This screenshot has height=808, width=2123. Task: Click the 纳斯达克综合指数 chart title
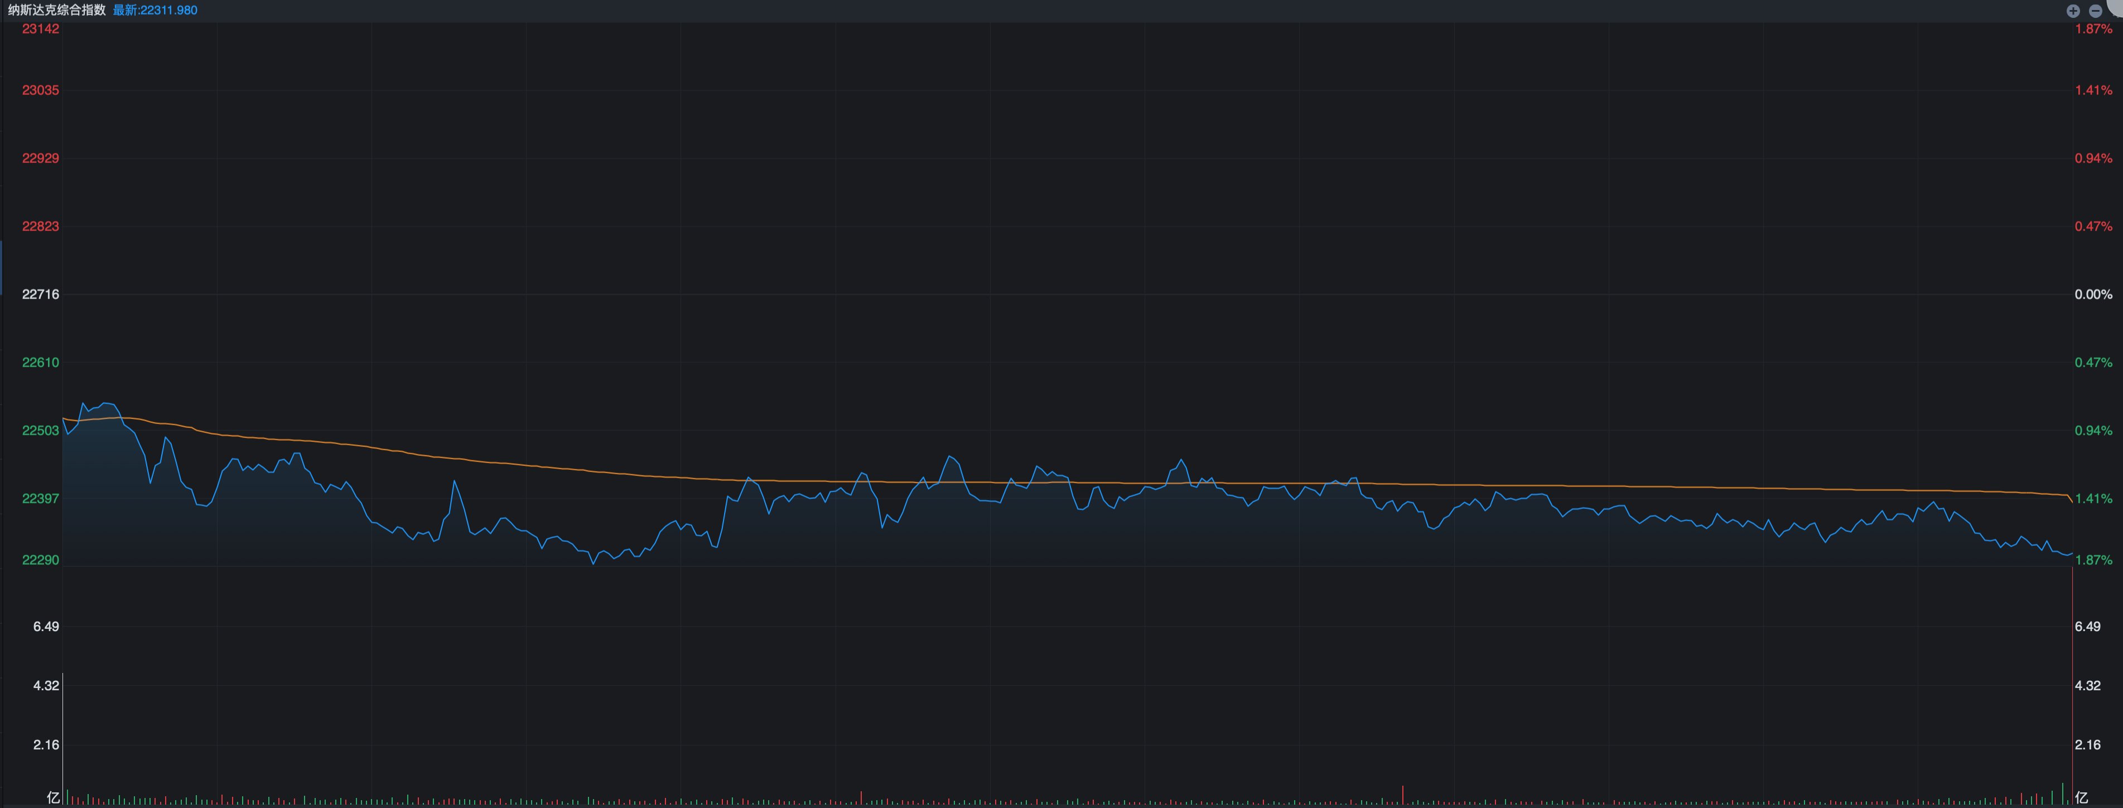57,10
